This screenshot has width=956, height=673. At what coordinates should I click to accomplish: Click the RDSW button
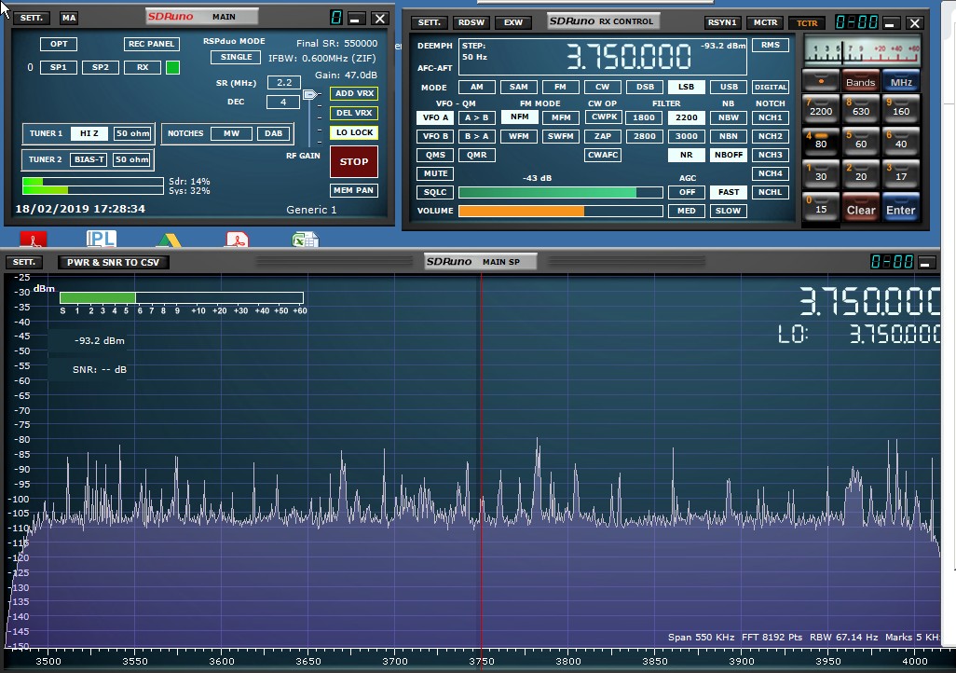[x=471, y=22]
